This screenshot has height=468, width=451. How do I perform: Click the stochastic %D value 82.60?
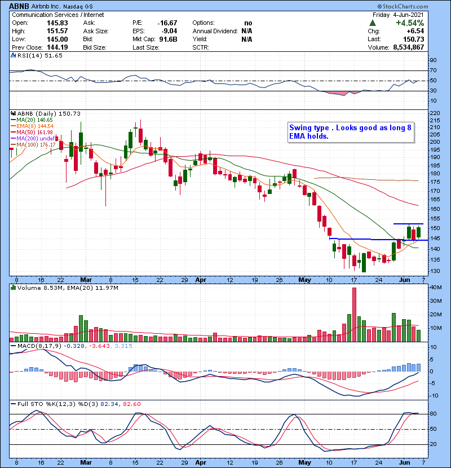click(x=131, y=404)
